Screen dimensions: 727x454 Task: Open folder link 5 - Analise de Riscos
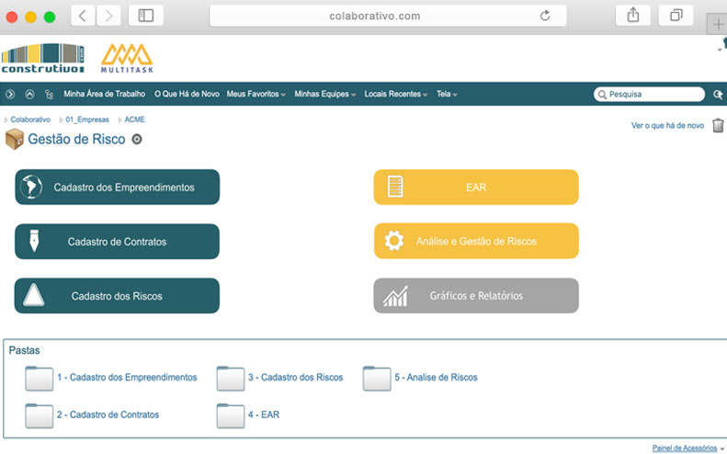click(x=436, y=378)
